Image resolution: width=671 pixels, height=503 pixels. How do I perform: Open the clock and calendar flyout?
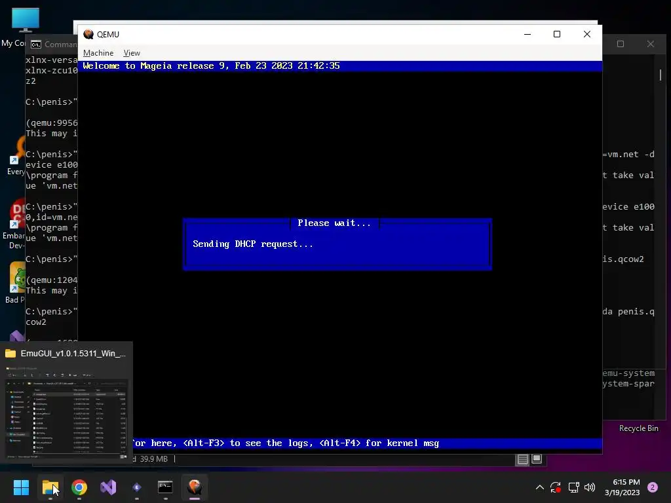tap(623, 487)
